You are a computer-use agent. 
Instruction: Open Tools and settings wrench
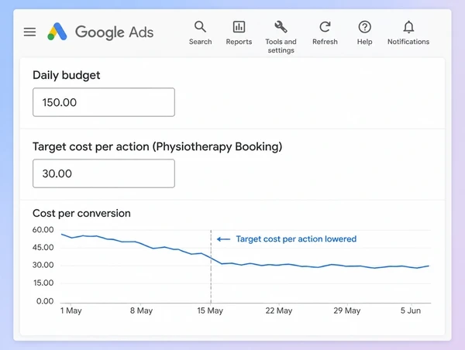(281, 37)
